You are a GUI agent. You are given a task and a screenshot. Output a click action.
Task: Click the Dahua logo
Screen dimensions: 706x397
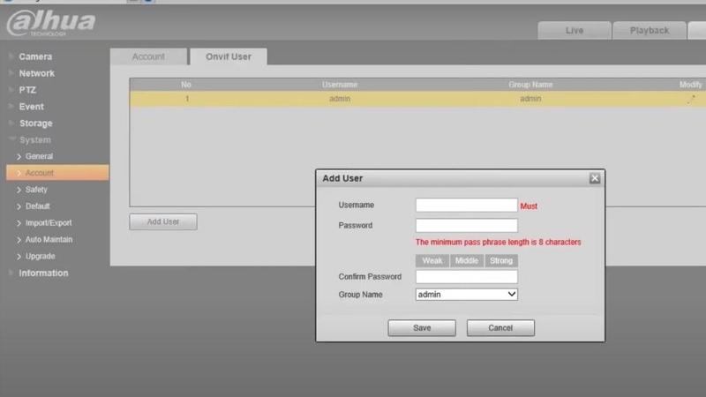pyautogui.click(x=51, y=24)
